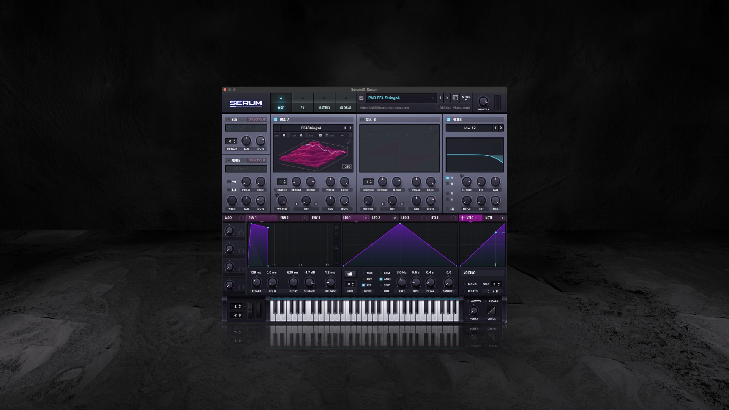Select the piano keyboard display icon under filter B toggle
Screen dimensions: 729x410
[453, 209]
